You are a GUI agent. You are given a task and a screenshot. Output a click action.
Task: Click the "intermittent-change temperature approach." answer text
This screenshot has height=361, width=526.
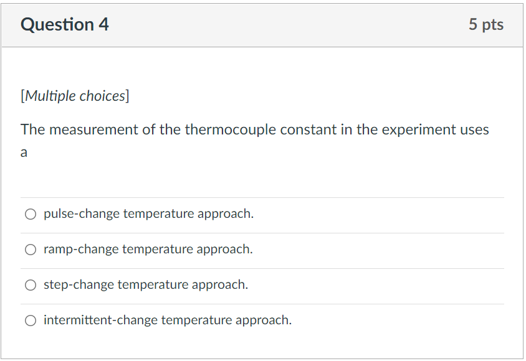[x=167, y=321]
